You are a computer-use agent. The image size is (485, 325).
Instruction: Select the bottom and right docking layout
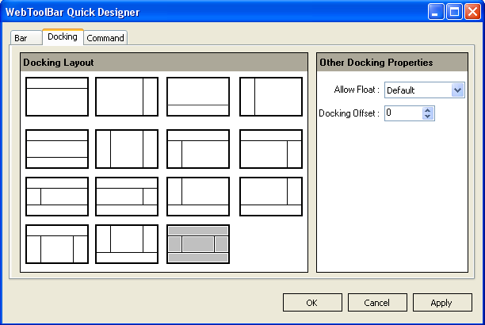click(271, 197)
